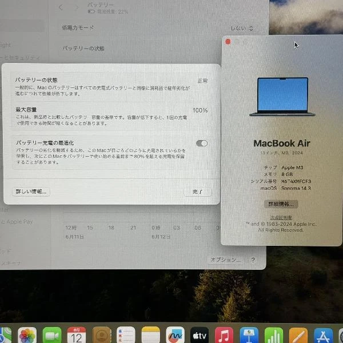
Task: Click 完了 to close the dialog
Action: (198, 192)
